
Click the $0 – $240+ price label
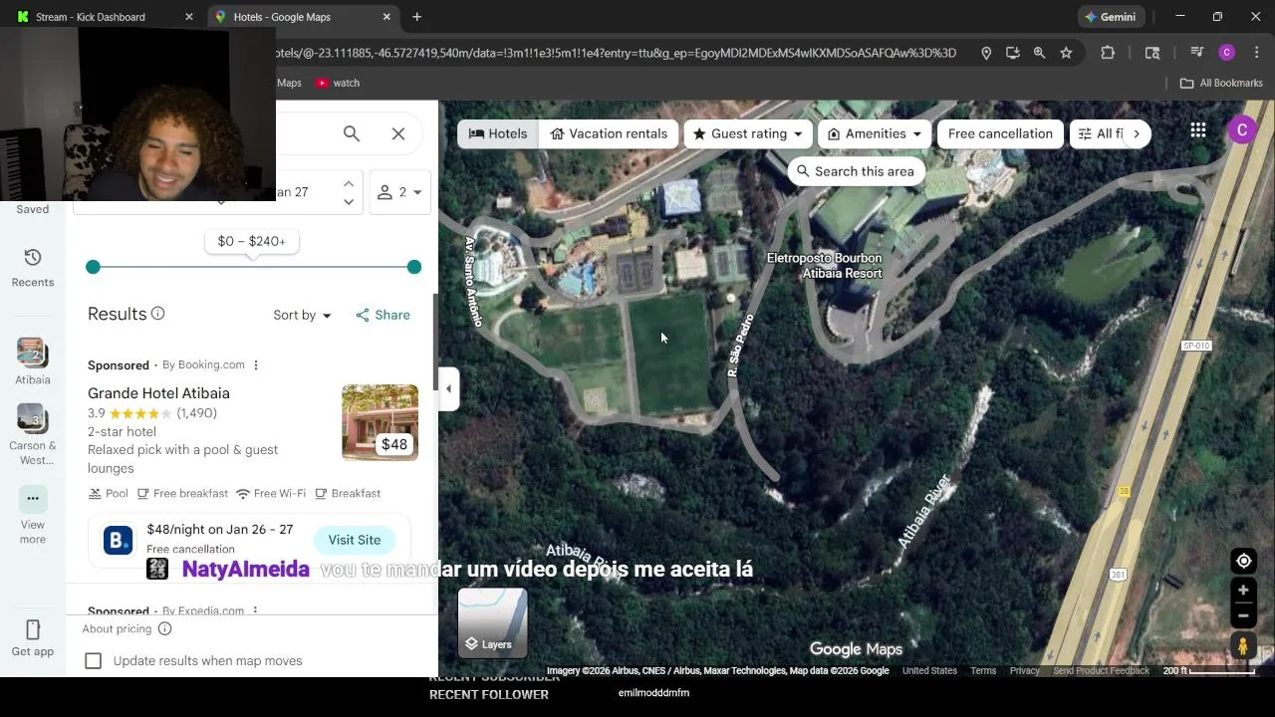pos(252,241)
